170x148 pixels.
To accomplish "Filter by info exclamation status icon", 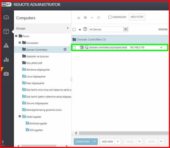I will pyautogui.click(x=85, y=17).
